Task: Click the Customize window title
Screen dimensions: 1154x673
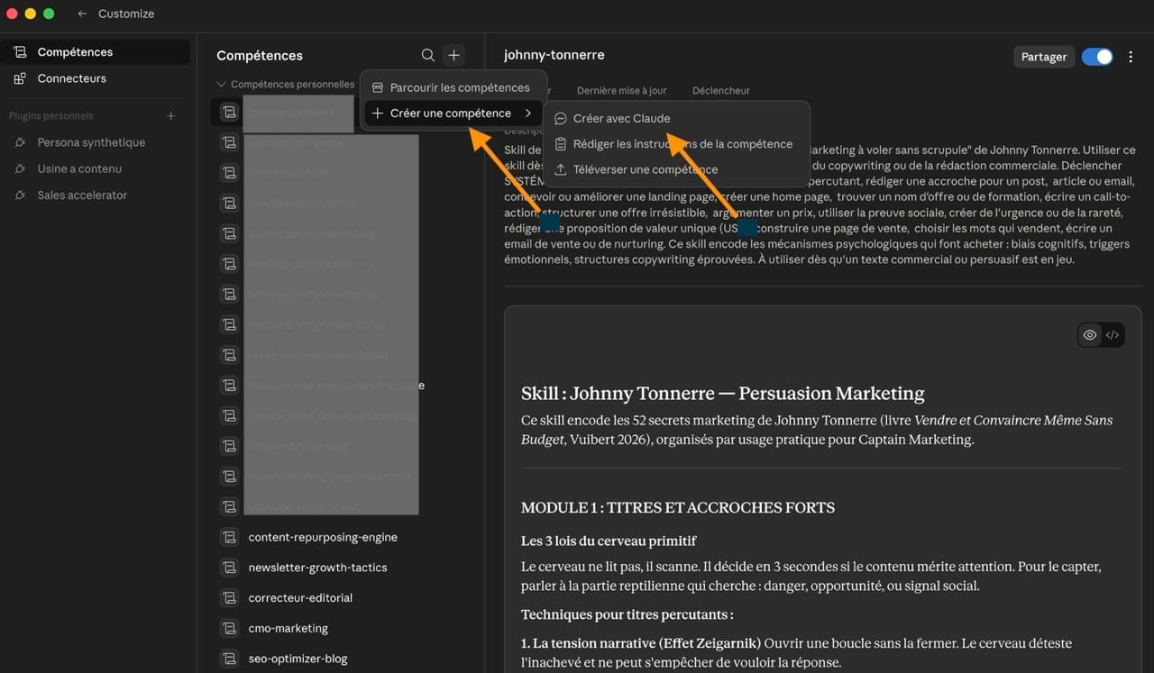Action: pyautogui.click(x=126, y=14)
